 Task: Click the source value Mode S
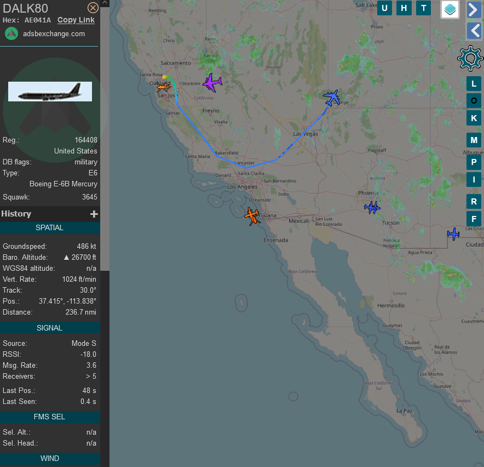(84, 343)
